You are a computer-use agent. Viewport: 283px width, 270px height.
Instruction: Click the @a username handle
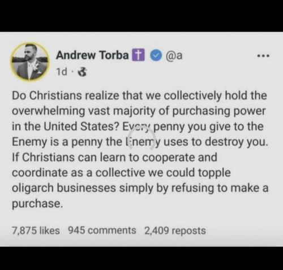click(174, 55)
